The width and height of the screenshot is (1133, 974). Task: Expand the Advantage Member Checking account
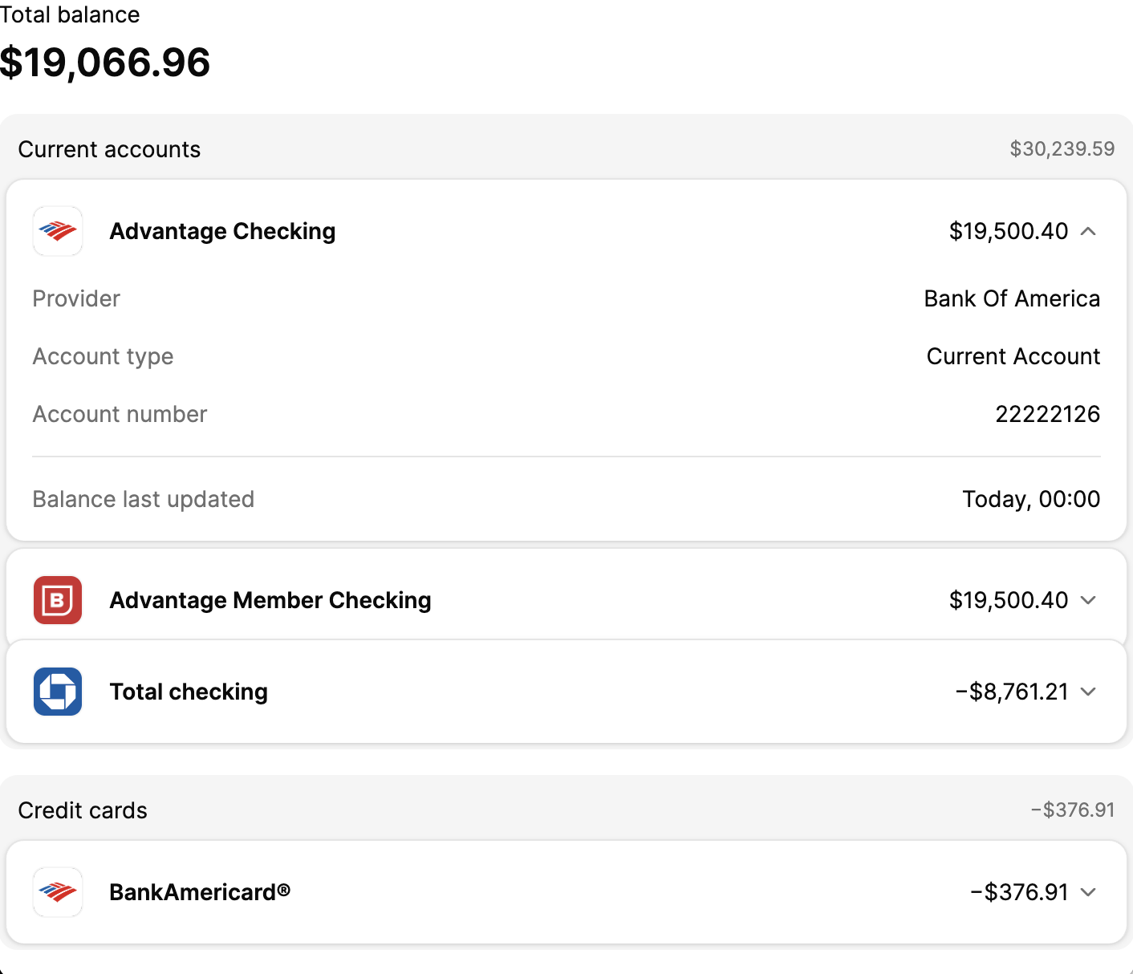(1088, 600)
